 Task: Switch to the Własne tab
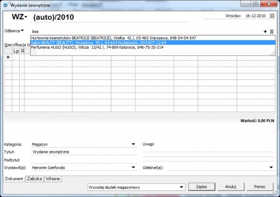pyautogui.click(x=53, y=179)
